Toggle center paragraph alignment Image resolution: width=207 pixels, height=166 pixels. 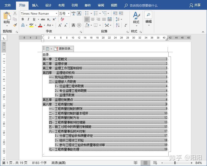(92, 19)
